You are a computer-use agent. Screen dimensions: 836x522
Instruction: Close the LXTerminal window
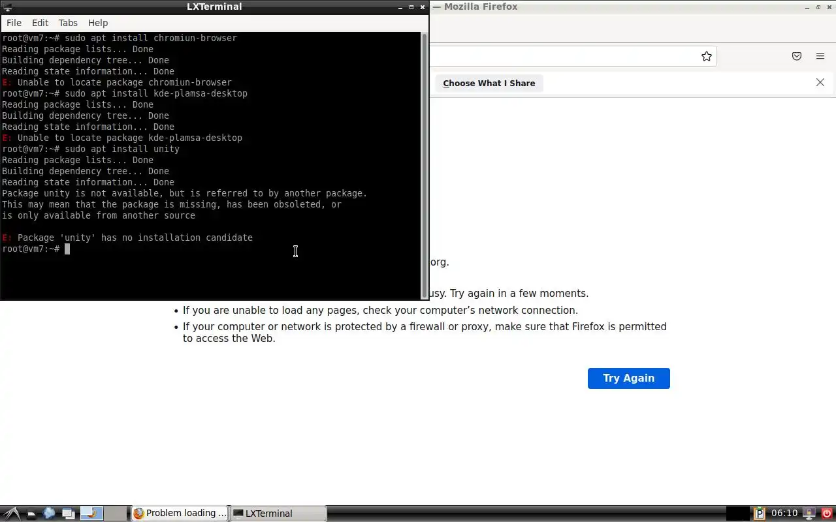pyautogui.click(x=423, y=7)
